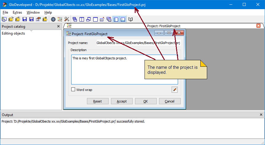Viewport: 265px width, 145px height.
Task: Click the pencil edit icon in Description
Action: pos(174,90)
